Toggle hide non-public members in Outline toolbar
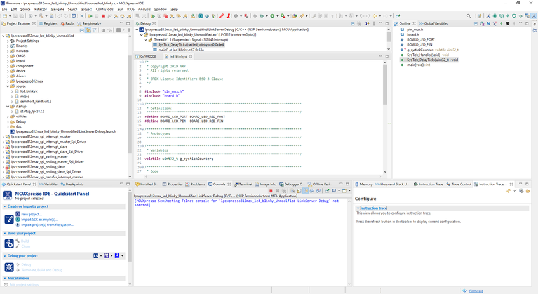This screenshot has height=294, width=538. 501,23
